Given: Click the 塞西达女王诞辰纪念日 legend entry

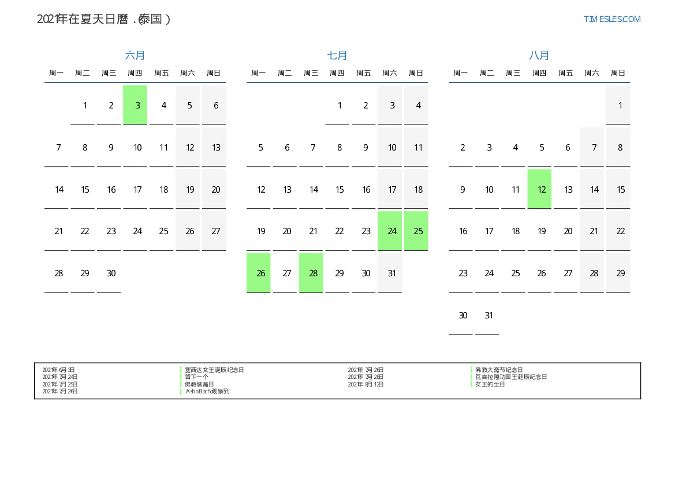Looking at the screenshot, I should coord(214,370).
